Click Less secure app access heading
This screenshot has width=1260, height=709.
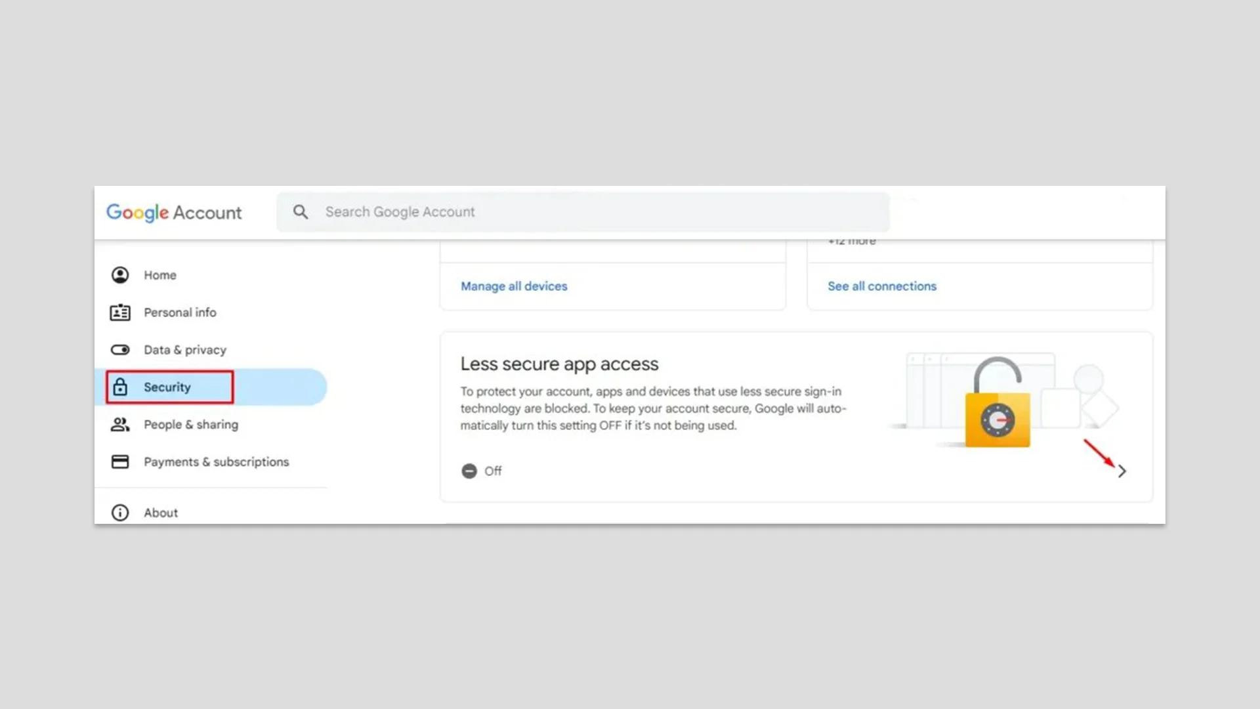[559, 364]
